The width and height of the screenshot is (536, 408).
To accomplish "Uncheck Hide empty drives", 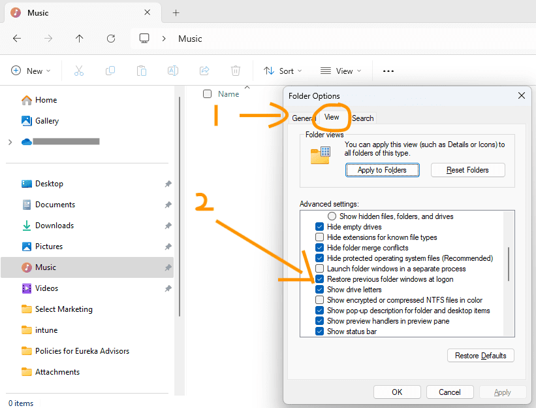I will (320, 227).
